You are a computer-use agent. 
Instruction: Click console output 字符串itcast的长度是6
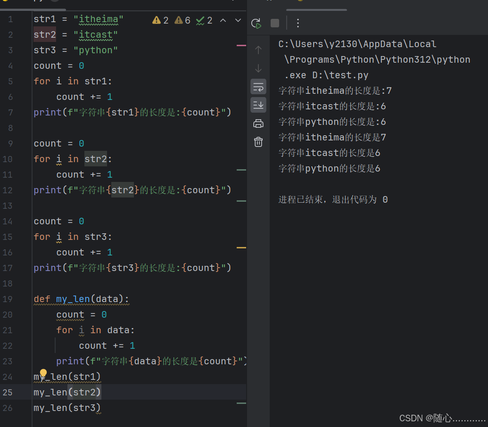(330, 153)
